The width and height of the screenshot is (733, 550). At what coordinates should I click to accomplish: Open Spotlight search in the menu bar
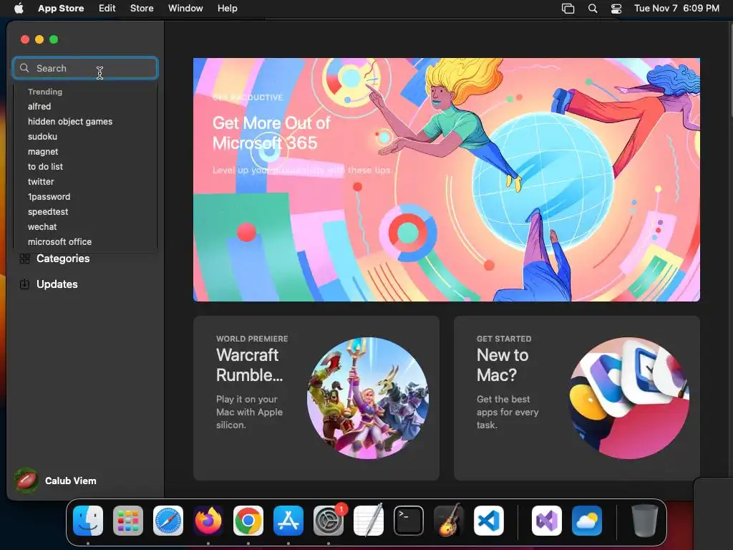tap(592, 9)
